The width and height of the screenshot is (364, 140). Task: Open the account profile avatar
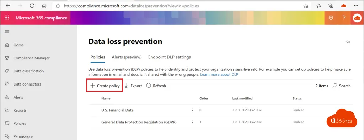click(x=357, y=18)
